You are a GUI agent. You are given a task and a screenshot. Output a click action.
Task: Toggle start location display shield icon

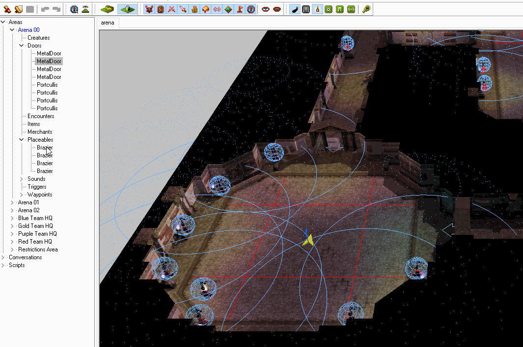(251, 9)
